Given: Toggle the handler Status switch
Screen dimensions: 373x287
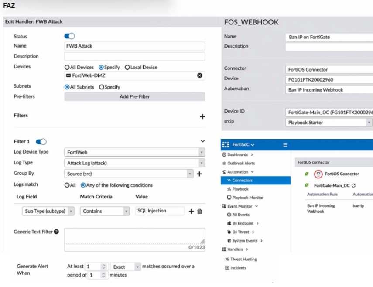Looking at the screenshot, I should (69, 36).
